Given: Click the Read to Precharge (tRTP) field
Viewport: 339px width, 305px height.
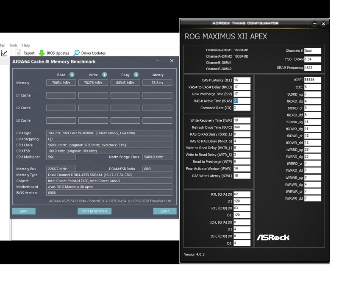Looking at the screenshot, I should pos(242,162).
